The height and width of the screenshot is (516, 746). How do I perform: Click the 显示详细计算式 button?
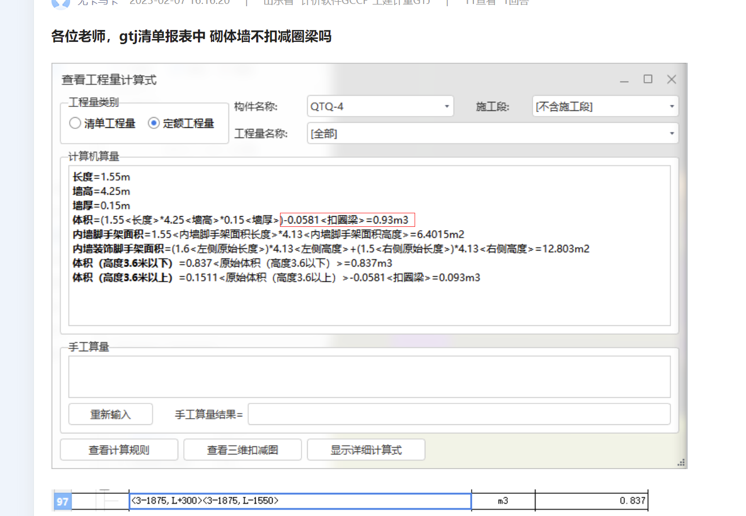click(x=366, y=450)
